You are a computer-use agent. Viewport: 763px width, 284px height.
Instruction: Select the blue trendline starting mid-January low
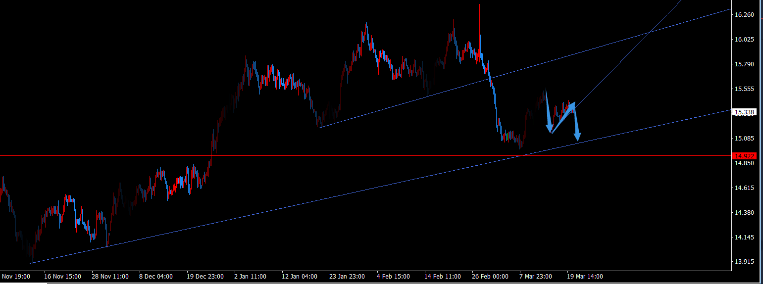tap(525, 68)
